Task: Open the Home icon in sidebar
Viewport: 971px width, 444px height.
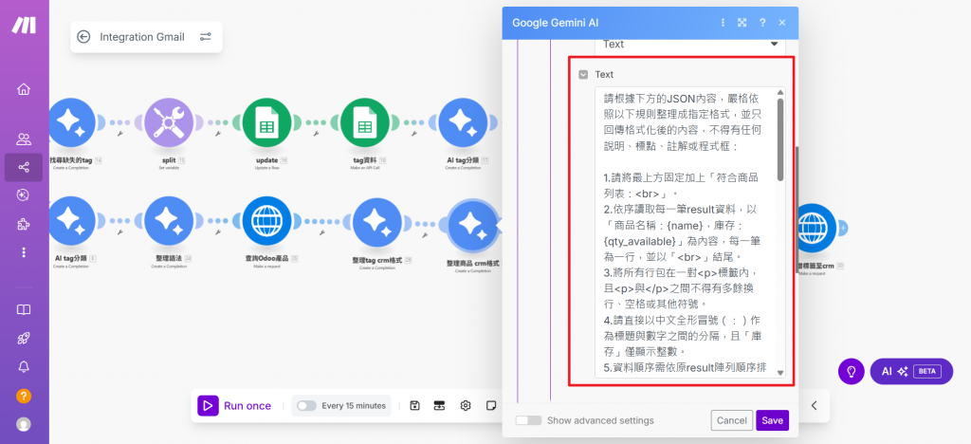Action: (x=24, y=89)
